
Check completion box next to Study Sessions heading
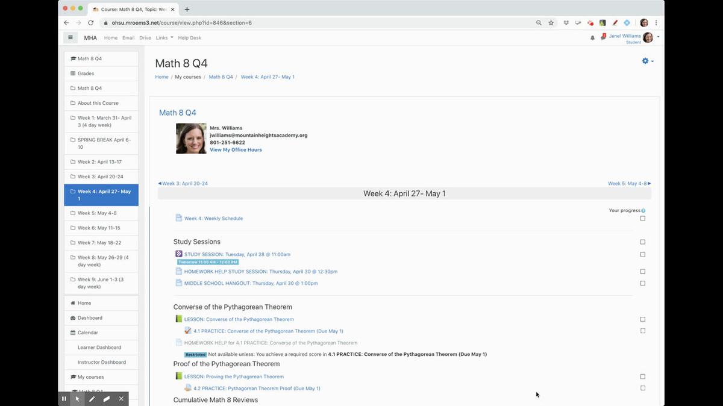(643, 242)
